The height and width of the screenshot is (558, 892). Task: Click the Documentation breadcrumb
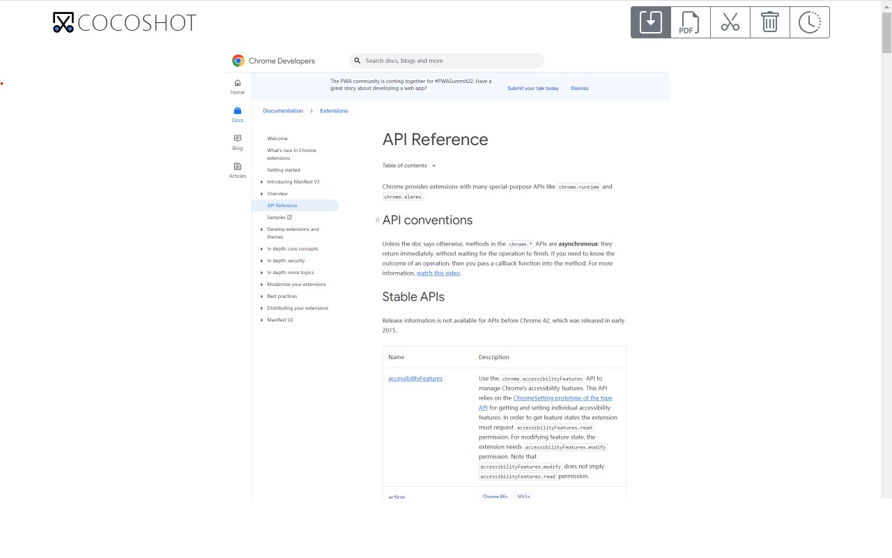pos(283,111)
